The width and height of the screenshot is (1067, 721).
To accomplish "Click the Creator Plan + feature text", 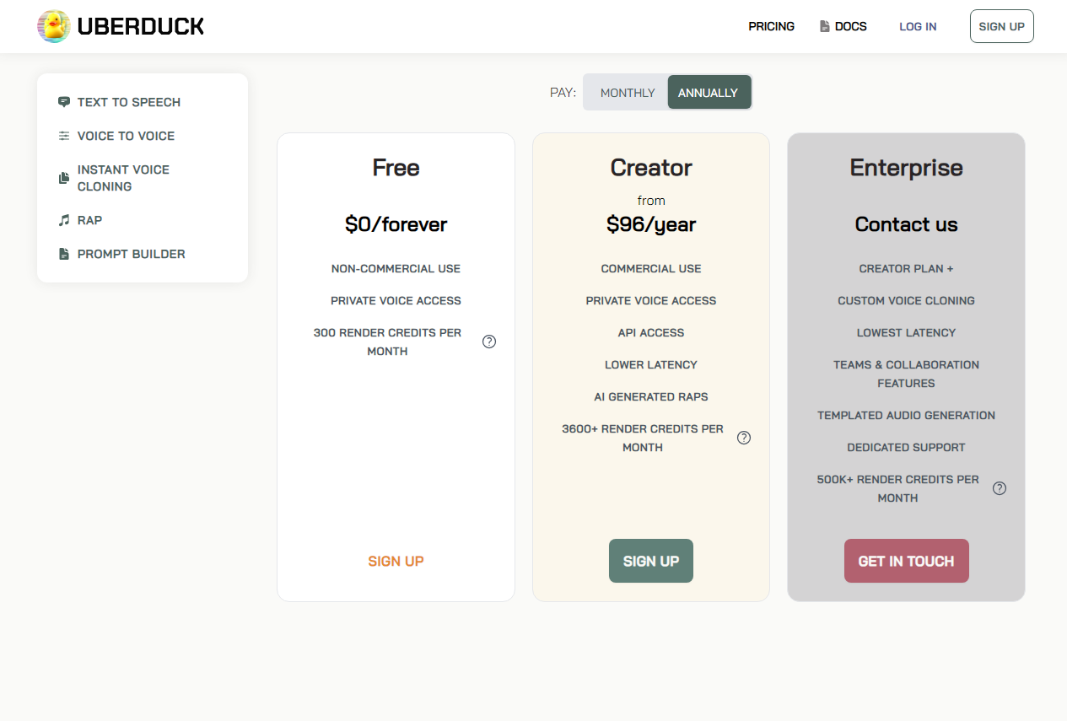I will tap(907, 269).
